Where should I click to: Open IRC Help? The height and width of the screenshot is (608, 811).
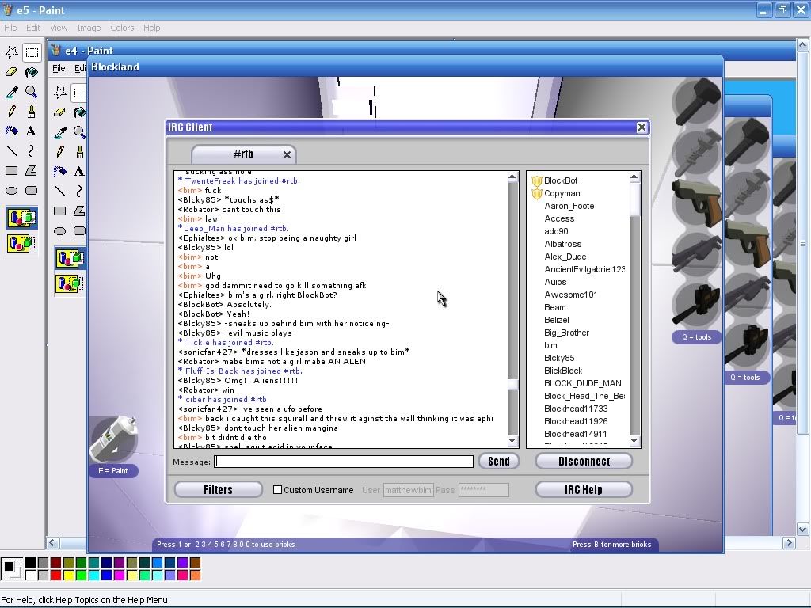click(584, 489)
